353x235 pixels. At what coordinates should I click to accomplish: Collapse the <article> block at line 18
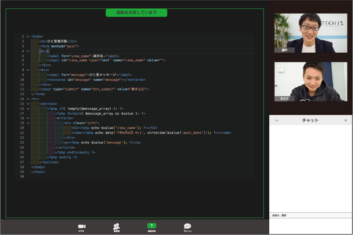point(28,118)
